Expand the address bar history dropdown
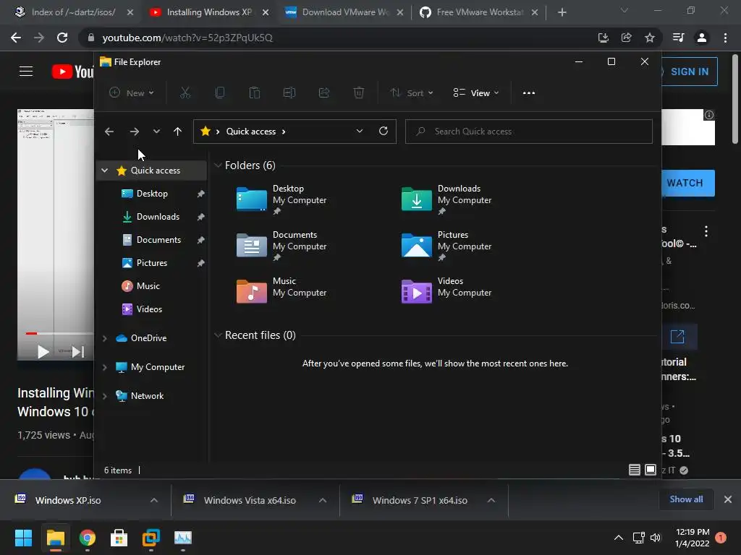Viewport: 741px width, 555px height. (x=360, y=132)
